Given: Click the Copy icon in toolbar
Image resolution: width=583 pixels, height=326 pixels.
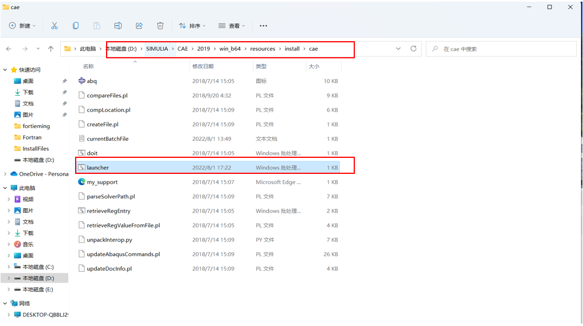Looking at the screenshot, I should coord(76,26).
